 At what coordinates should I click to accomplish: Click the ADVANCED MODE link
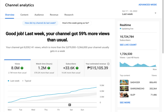click(x=147, y=5)
